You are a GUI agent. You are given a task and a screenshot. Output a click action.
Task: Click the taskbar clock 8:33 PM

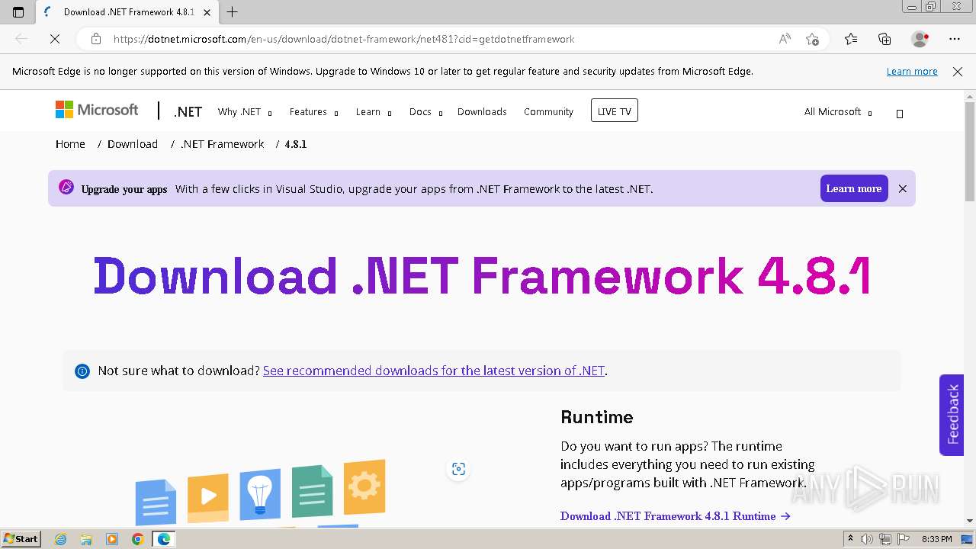coord(937,539)
